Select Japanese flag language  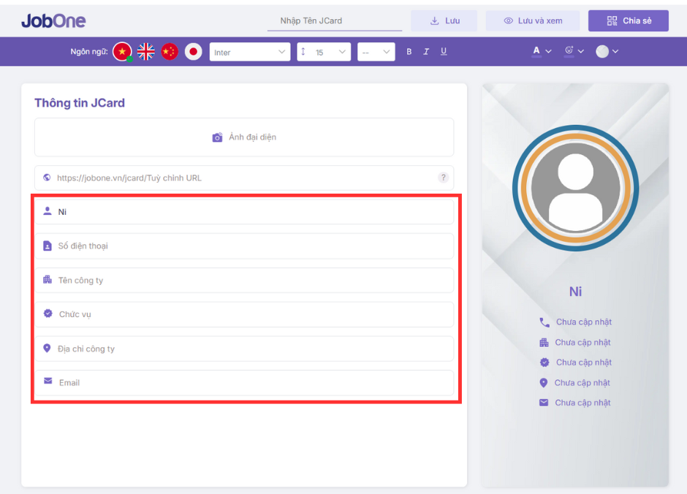(x=193, y=52)
